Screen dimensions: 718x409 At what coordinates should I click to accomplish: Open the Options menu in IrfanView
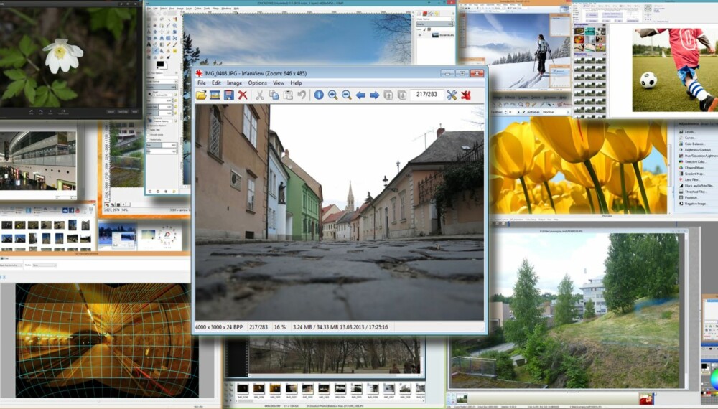[x=257, y=83]
